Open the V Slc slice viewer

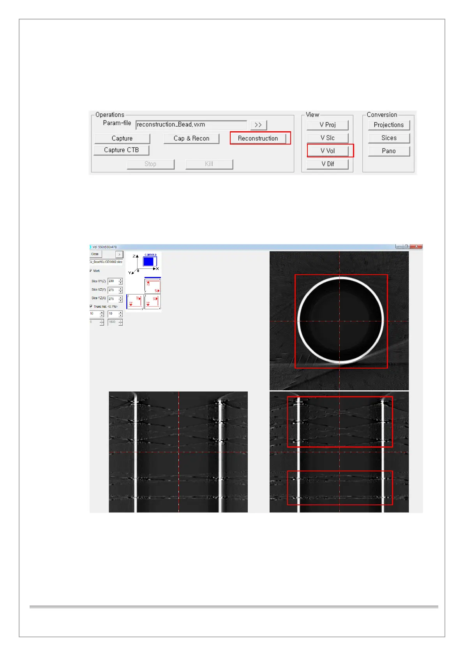point(327,138)
